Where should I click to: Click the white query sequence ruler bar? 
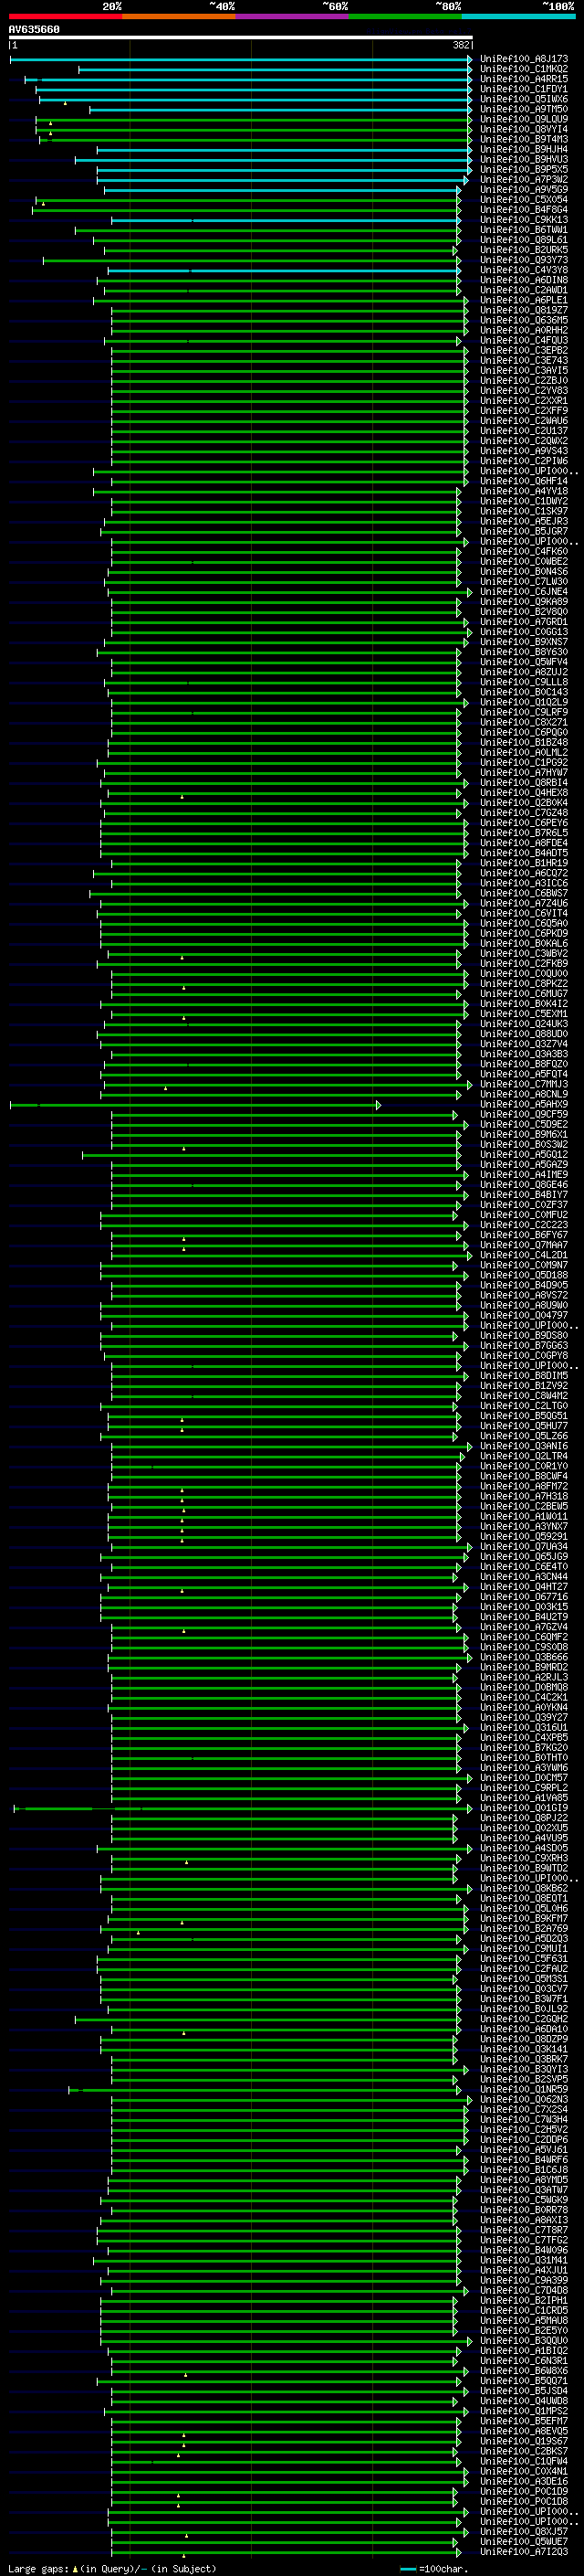pos(241,38)
